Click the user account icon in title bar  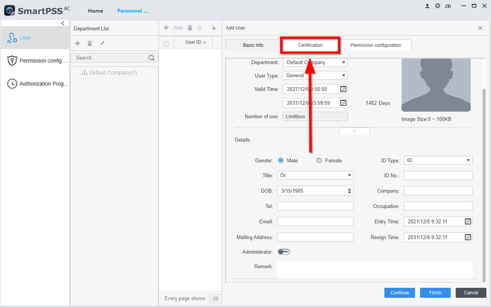[428, 6]
